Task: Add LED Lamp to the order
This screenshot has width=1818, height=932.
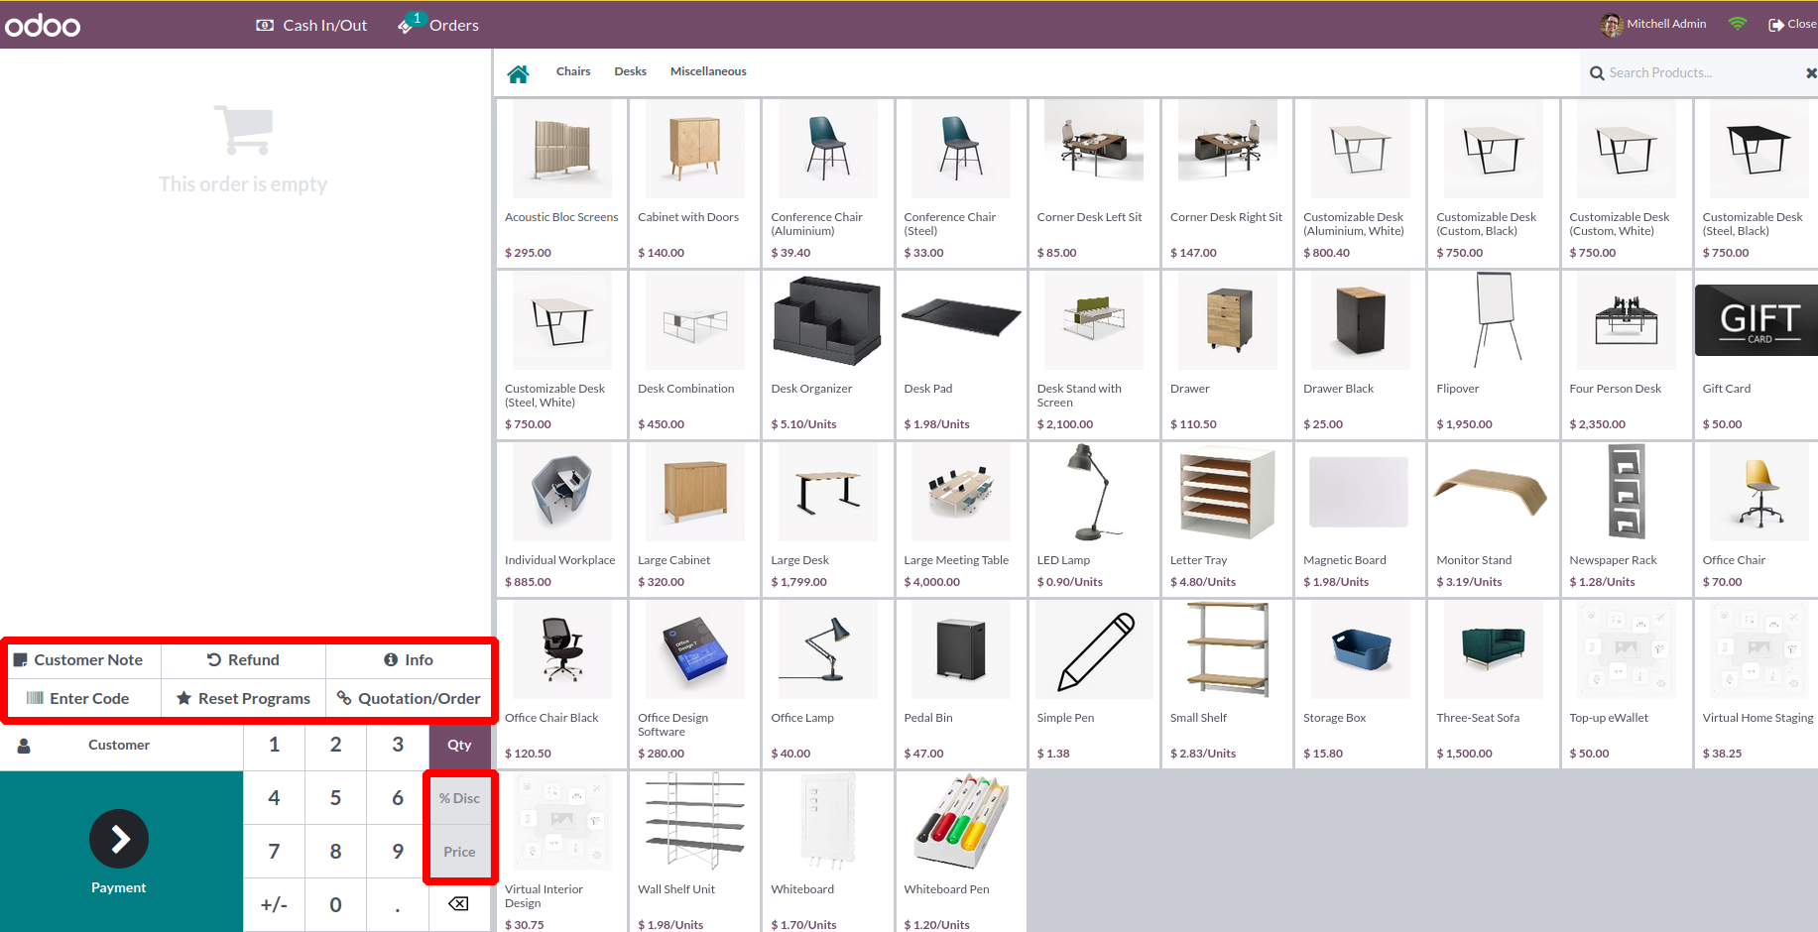Action: pos(1094,520)
